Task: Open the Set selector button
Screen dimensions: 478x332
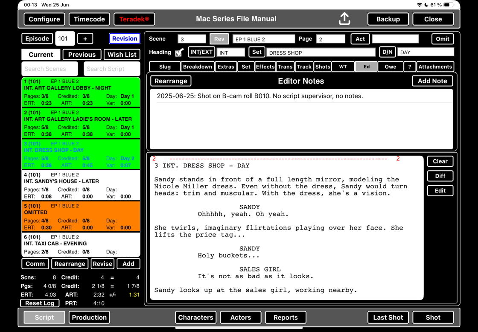Action: pyautogui.click(x=256, y=52)
